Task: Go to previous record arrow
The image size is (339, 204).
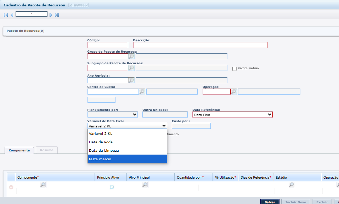Action: [x=12, y=15]
